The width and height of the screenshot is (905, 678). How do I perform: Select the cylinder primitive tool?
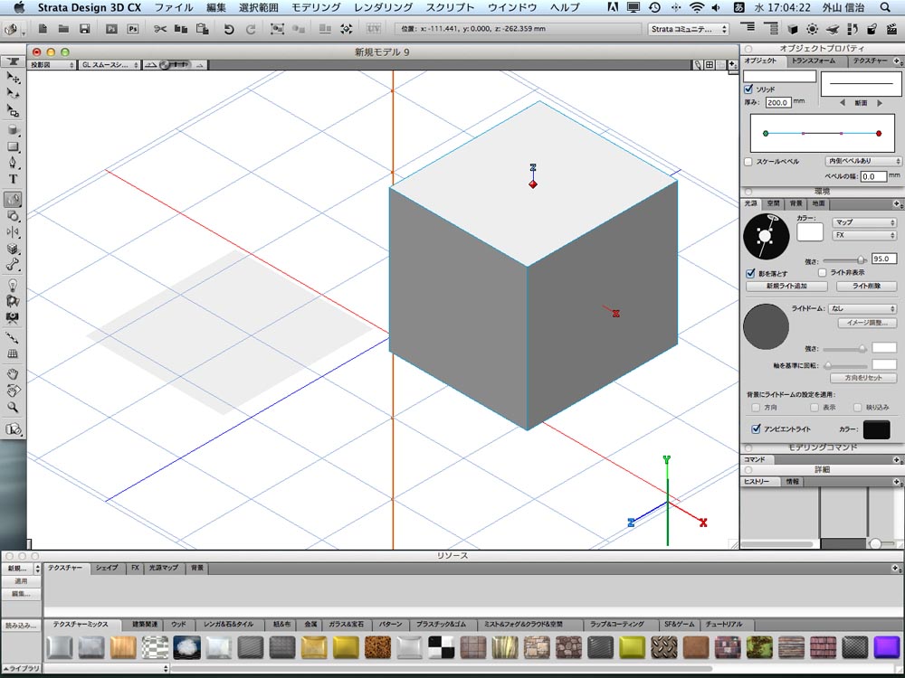(13, 130)
